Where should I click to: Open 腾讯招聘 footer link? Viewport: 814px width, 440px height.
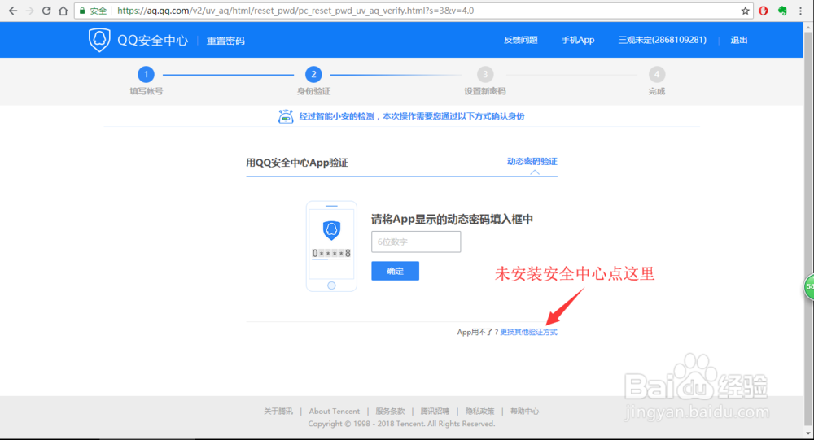(x=435, y=411)
